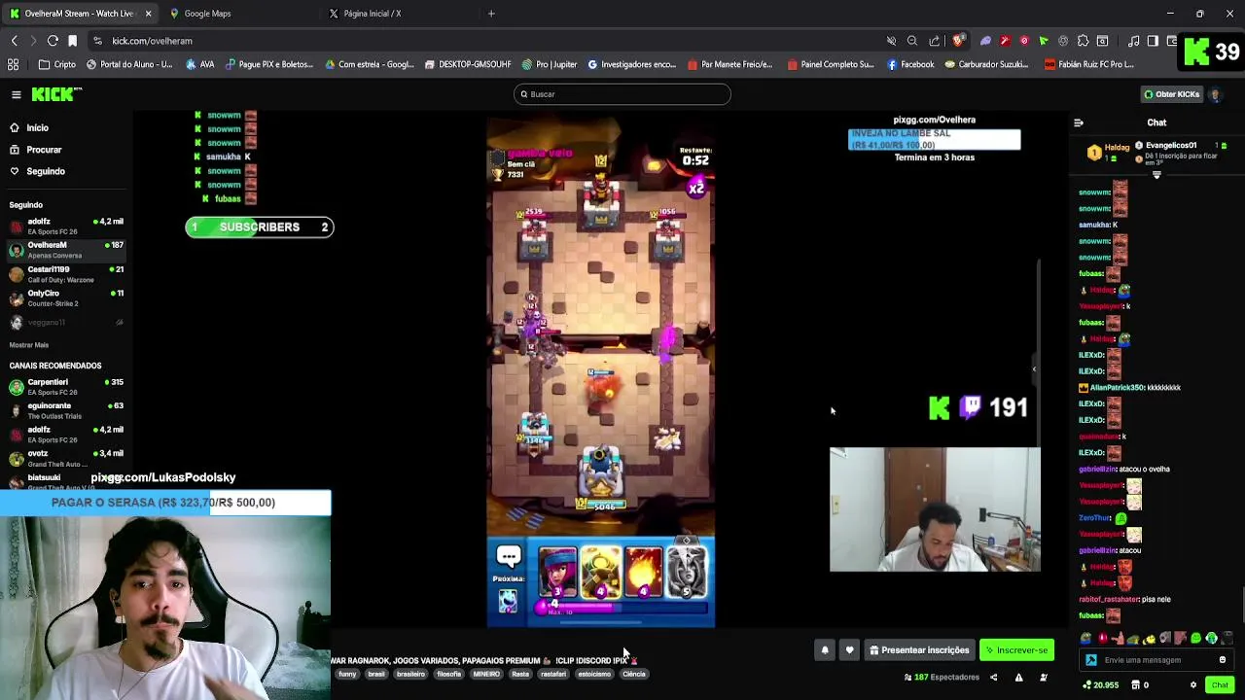This screenshot has height=700, width=1245.
Task: Share the stream using the share icon
Action: (993, 678)
